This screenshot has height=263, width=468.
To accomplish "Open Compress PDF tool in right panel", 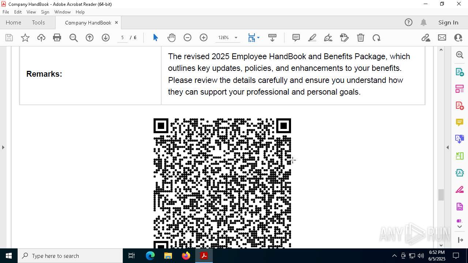I will [460, 173].
